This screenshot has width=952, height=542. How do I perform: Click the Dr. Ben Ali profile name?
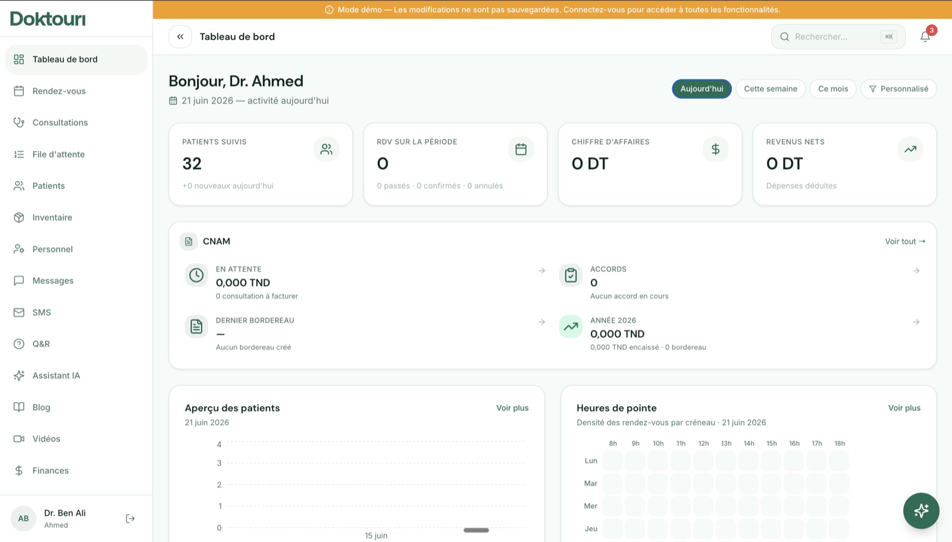tap(65, 513)
